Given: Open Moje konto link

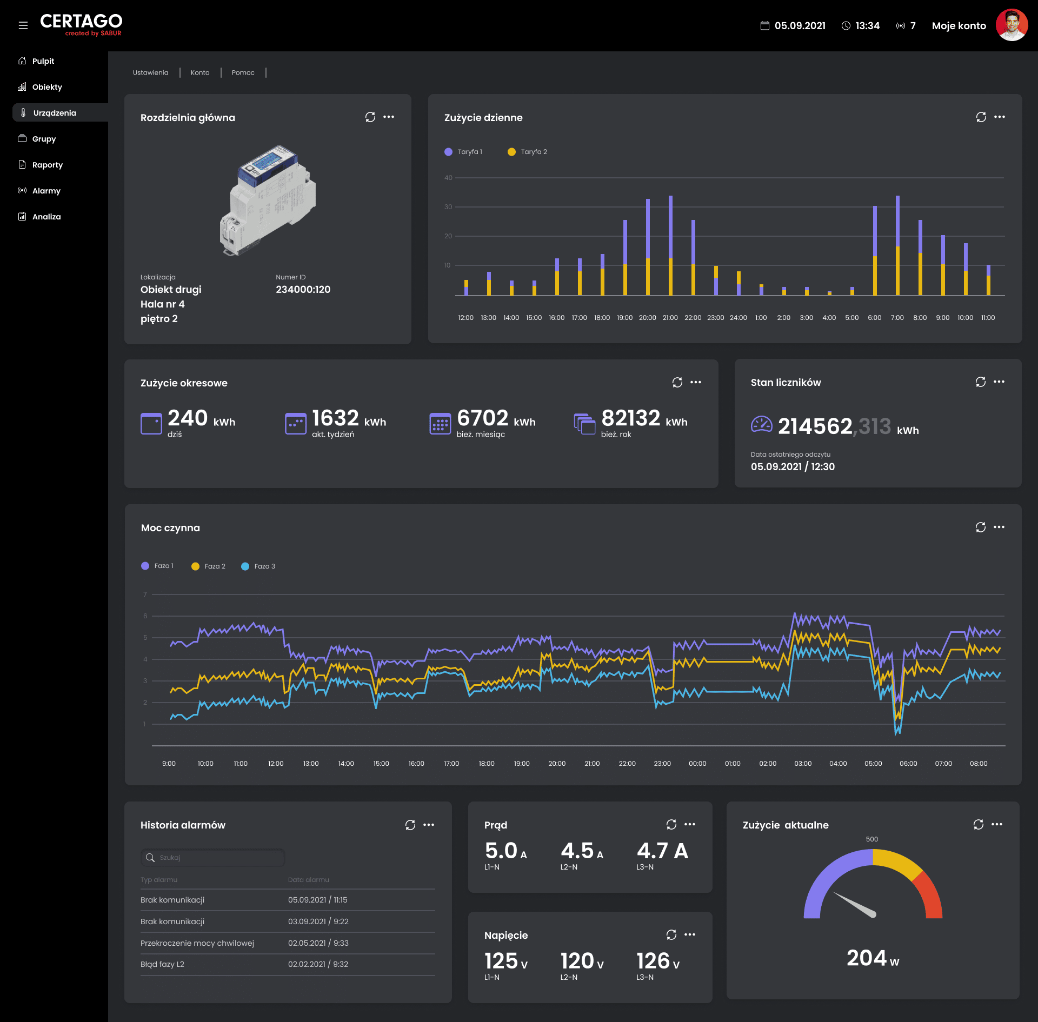Looking at the screenshot, I should click(959, 26).
